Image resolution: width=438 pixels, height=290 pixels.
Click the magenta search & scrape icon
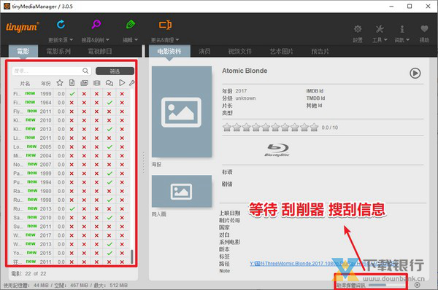click(96, 25)
